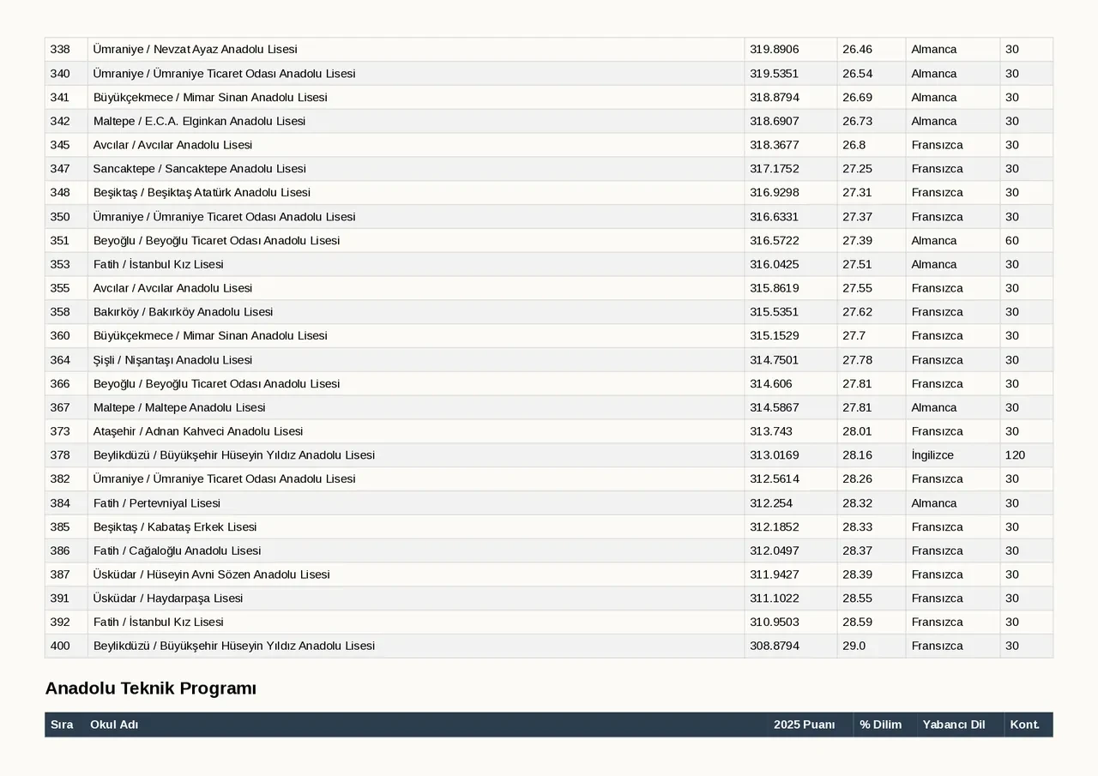
Task: Select the Ümraniye / Nevzat Ayaz Anadolu Lisesi row
Action: [x=549, y=50]
